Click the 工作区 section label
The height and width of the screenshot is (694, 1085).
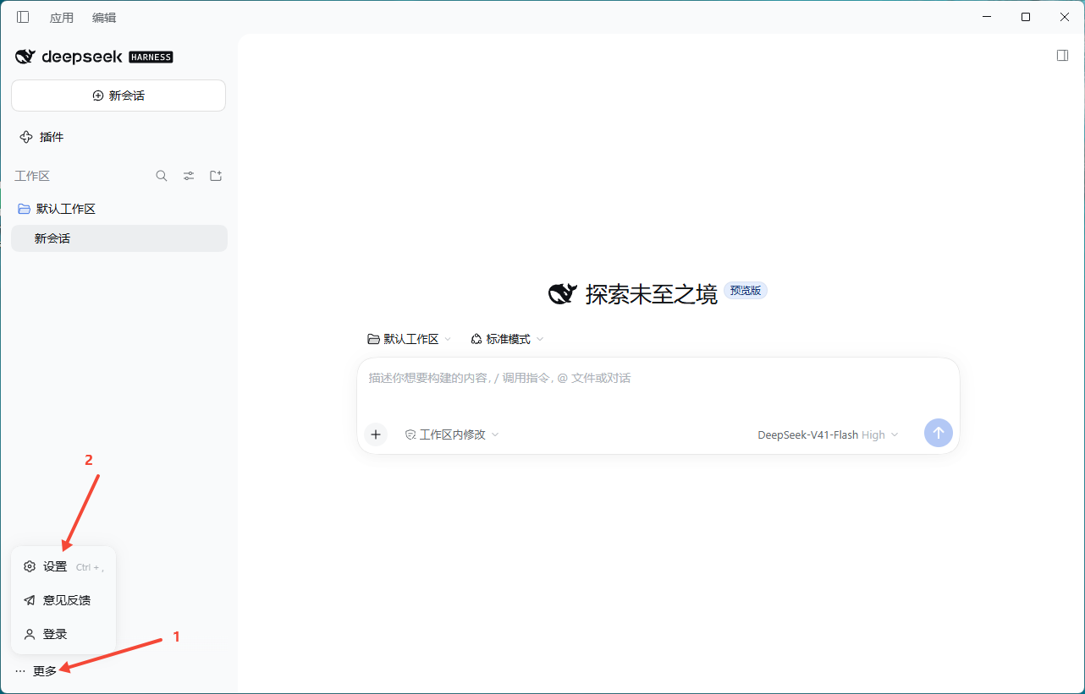coord(32,176)
